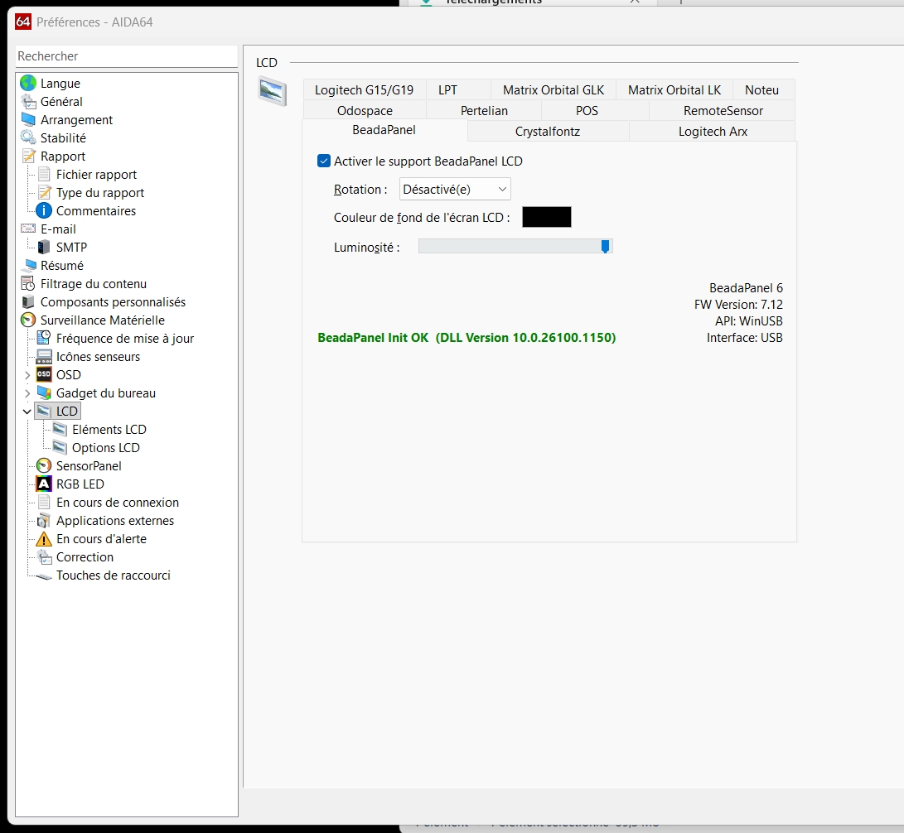The height and width of the screenshot is (833, 904).
Task: Open the Surveillance Matérielle gauge icon
Action: 27,320
